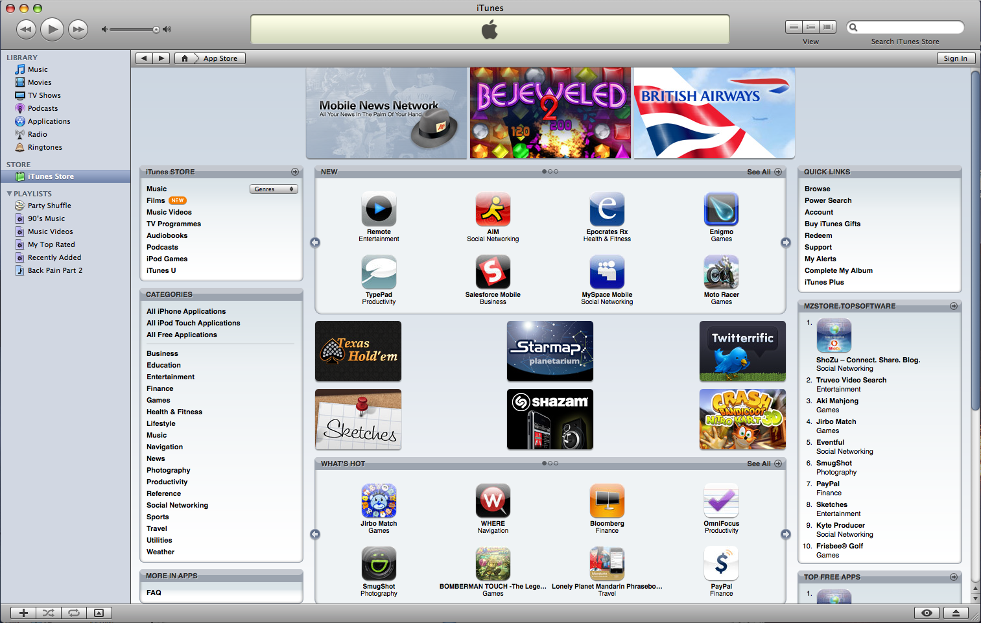Select the Epocrates Rx app icon
981x623 pixels.
point(607,209)
